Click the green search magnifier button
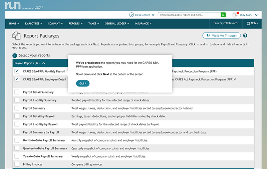Viewport: 267px width, 169px height. pos(223,15)
